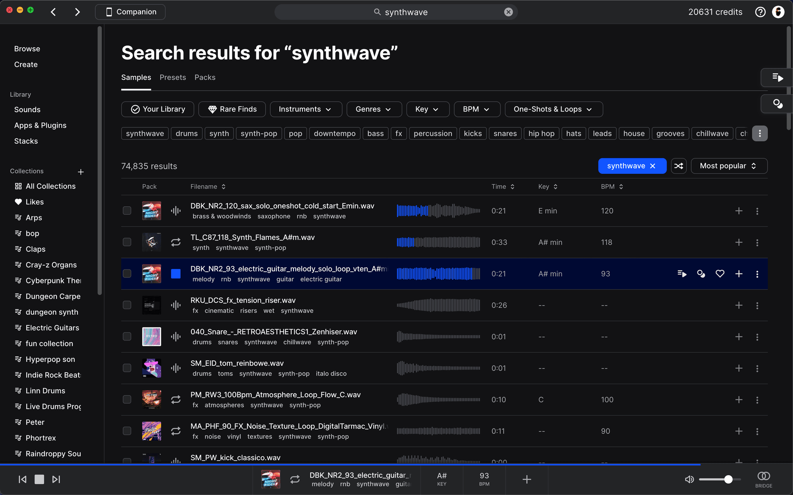Switch to the Packs tab
This screenshot has height=495, width=793.
[205, 77]
